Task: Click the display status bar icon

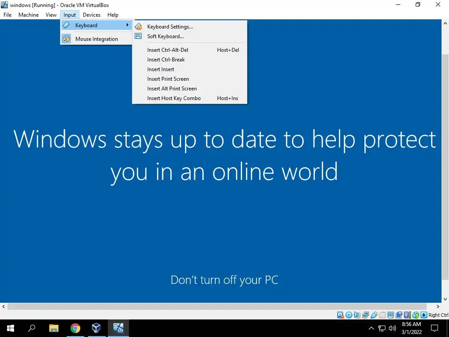Action: point(390,315)
